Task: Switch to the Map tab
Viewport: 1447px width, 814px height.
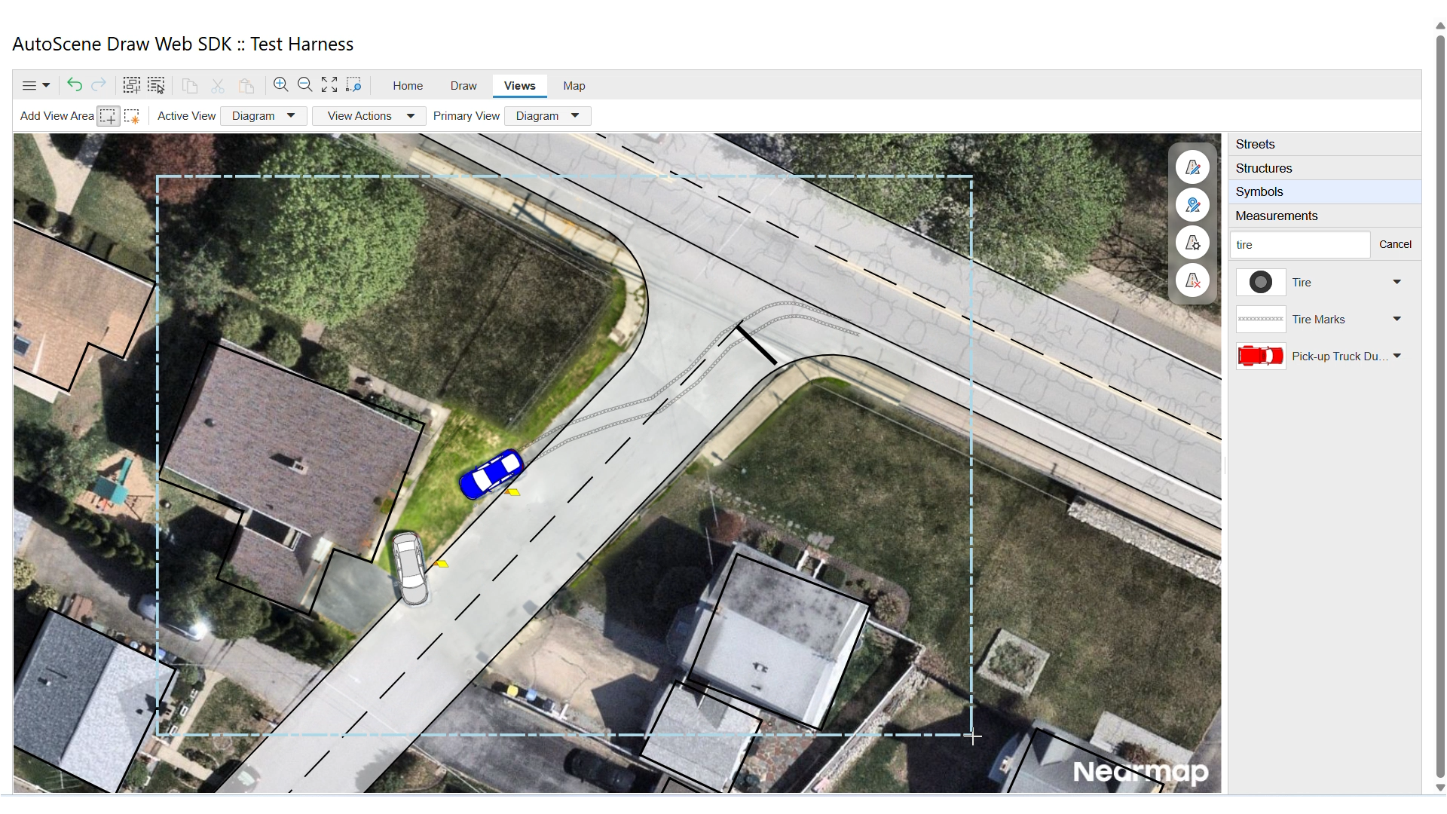Action: coord(574,86)
